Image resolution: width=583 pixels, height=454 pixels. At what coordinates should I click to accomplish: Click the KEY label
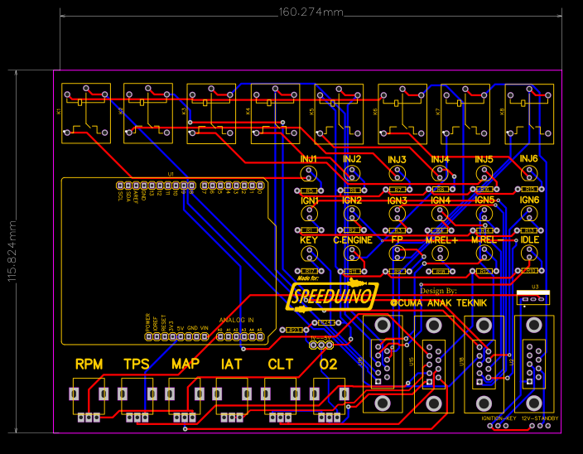click(x=309, y=240)
